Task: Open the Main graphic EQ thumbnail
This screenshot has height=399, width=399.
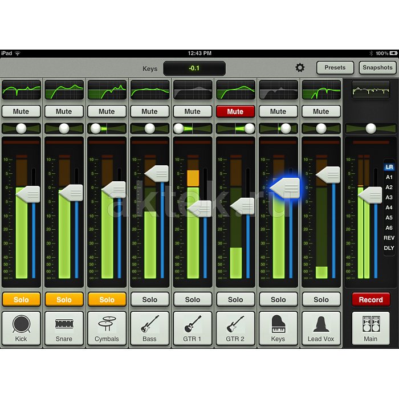Action: (x=371, y=90)
